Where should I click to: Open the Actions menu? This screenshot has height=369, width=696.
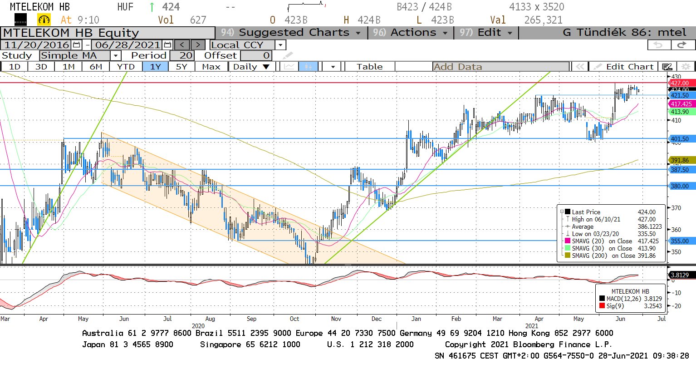410,33
